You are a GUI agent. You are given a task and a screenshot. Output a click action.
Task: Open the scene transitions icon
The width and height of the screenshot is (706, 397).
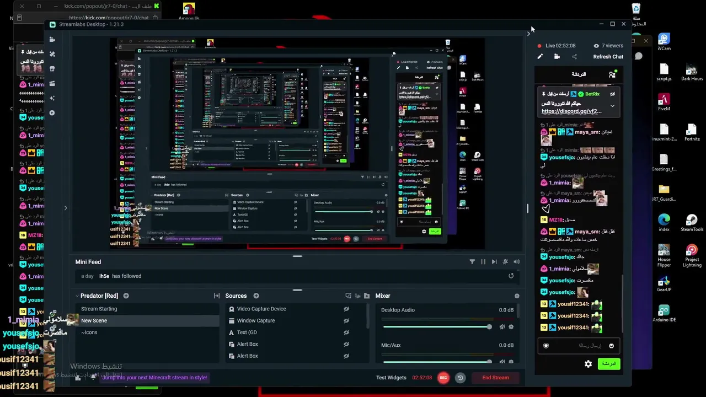217,296
